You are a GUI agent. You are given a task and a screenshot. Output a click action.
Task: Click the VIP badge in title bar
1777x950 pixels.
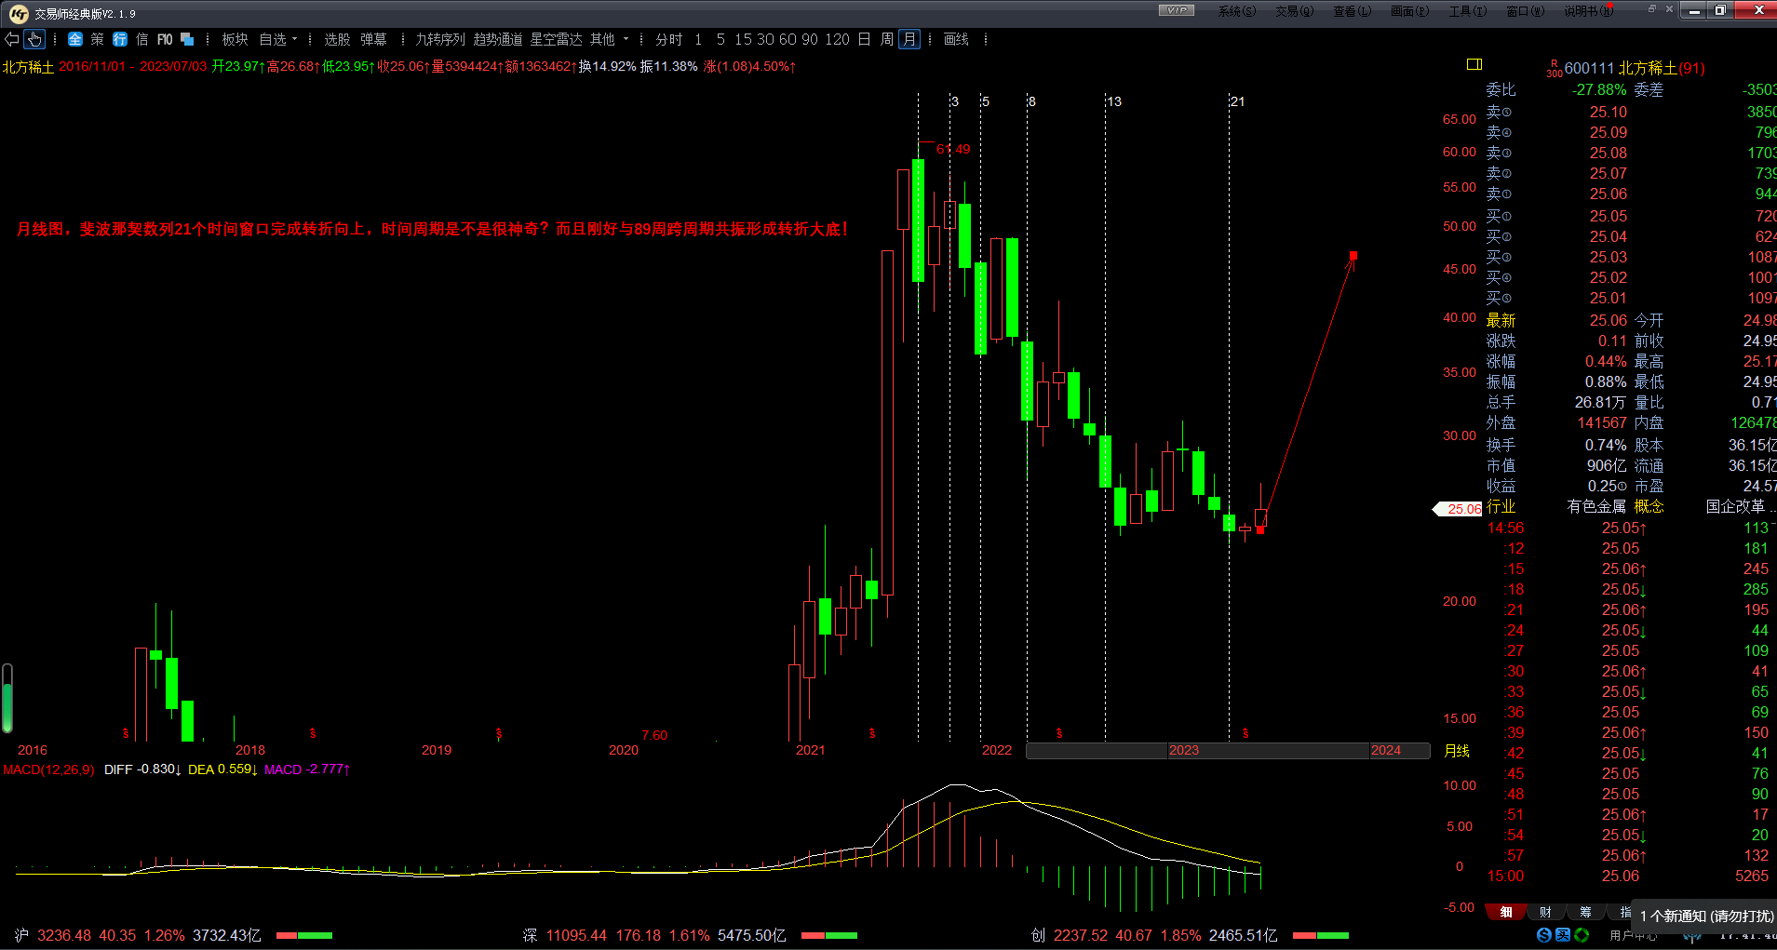(1177, 10)
